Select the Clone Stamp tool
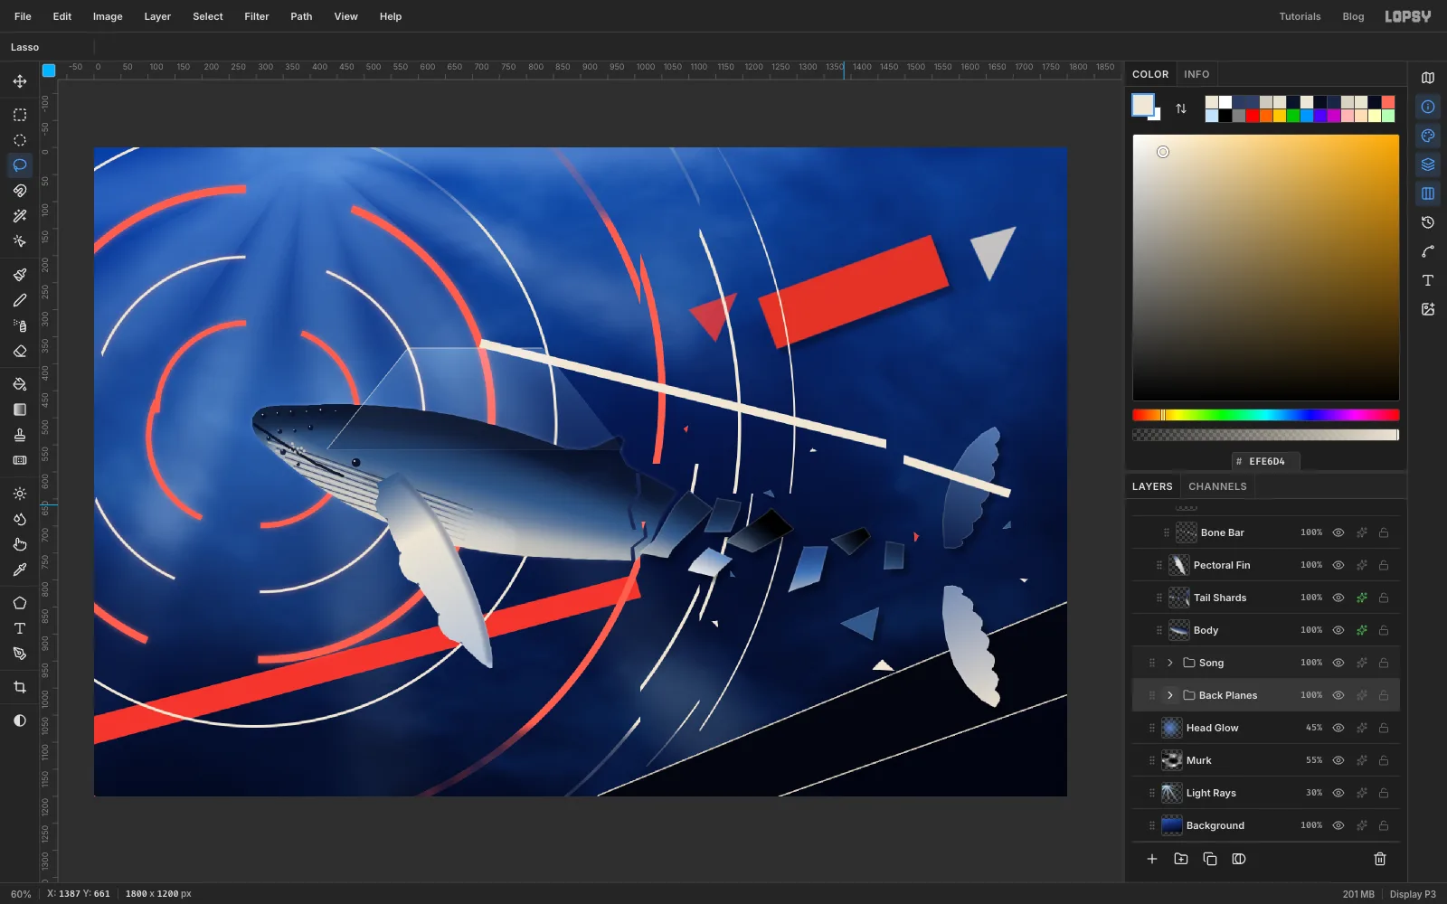The image size is (1447, 904). click(x=20, y=435)
